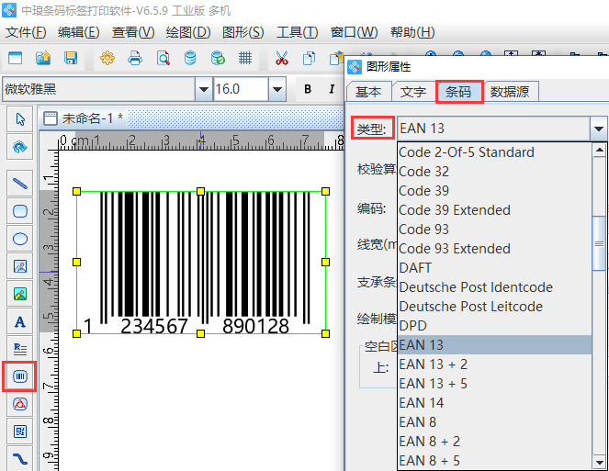
Task: Open the 绘图(D) menu
Action: click(x=187, y=32)
